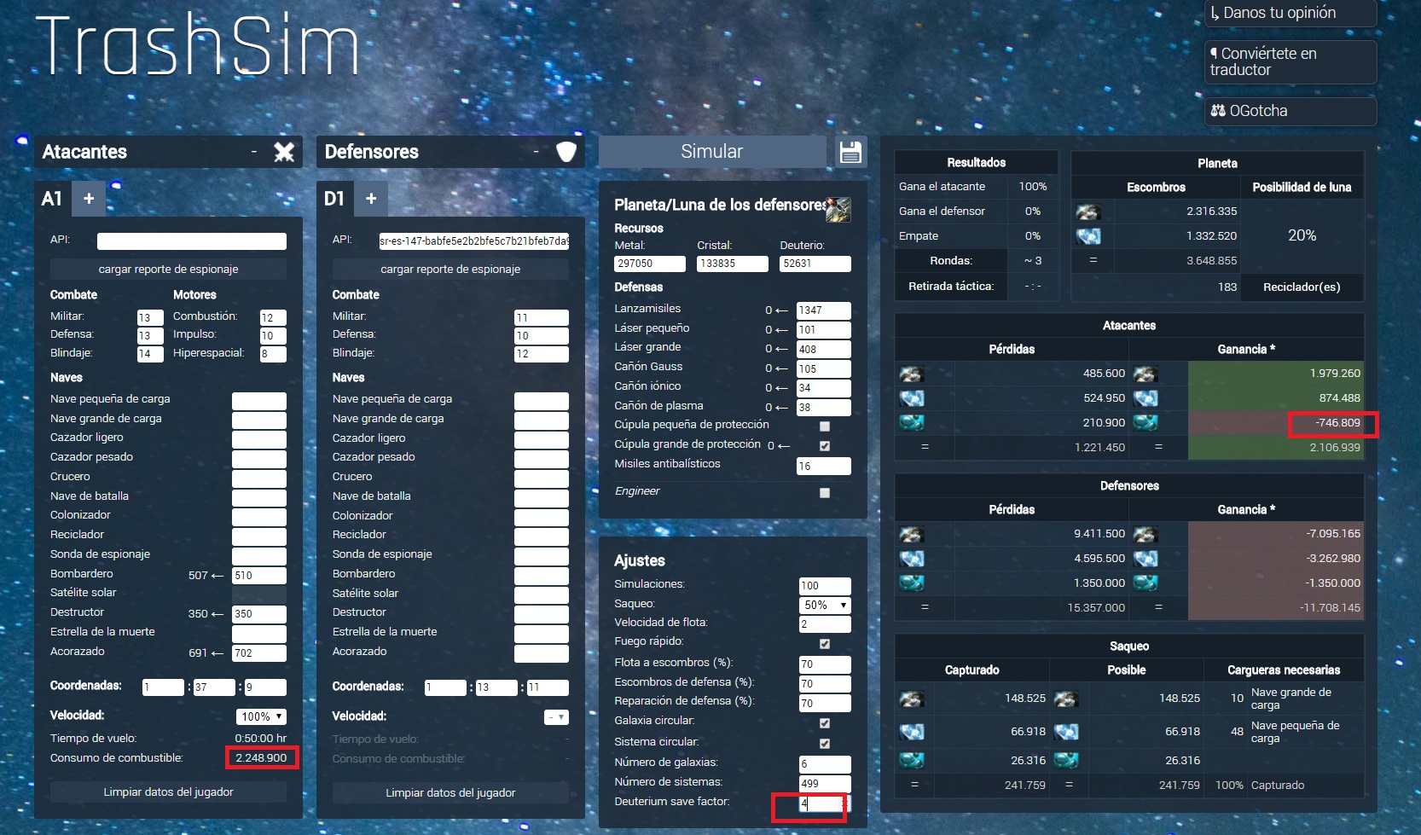Click the Simulaciones input field
Screen dimensions: 1421x835
tap(825, 586)
